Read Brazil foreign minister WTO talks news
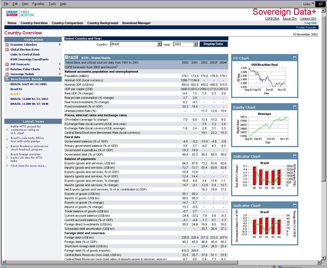Viewport: 327px width, 268px height. tap(26, 157)
